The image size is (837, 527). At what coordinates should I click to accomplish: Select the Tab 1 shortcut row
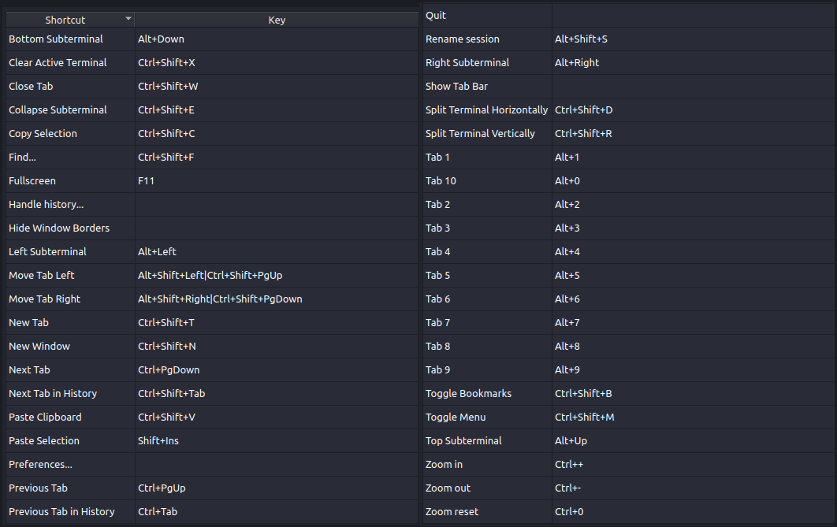point(628,157)
